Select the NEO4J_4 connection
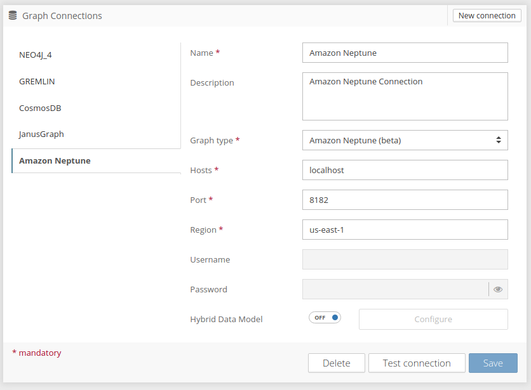The width and height of the screenshot is (531, 390). (x=36, y=55)
